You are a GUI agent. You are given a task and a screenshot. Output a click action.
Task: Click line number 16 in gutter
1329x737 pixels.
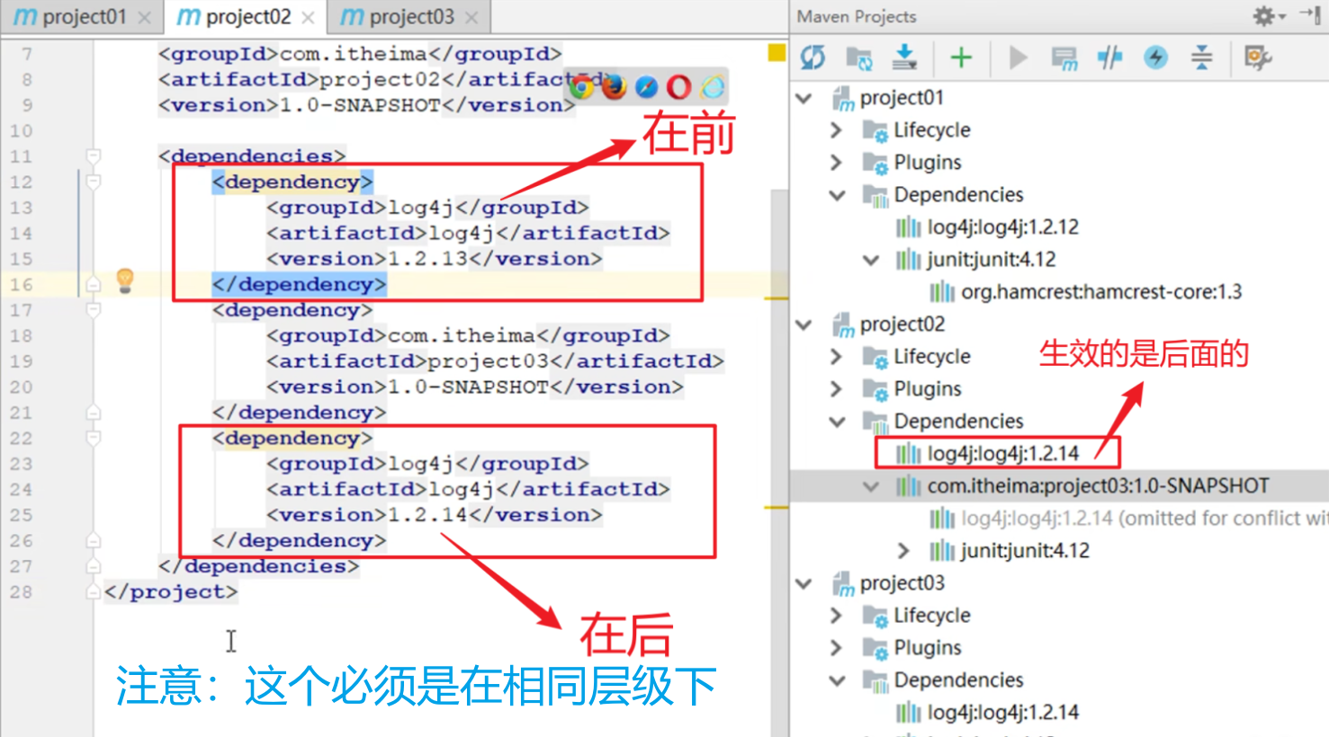[x=21, y=285]
